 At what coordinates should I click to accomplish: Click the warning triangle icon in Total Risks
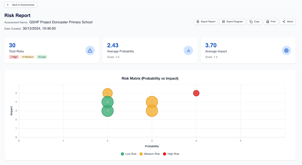tap(90, 50)
